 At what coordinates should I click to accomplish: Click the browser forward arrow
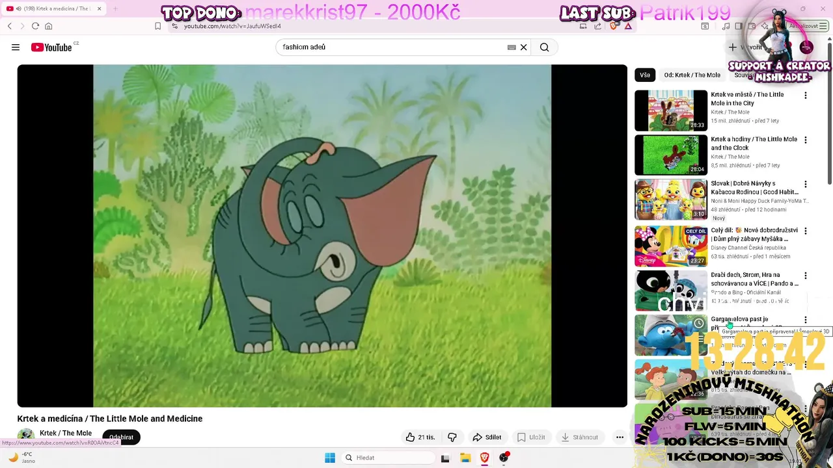click(x=22, y=26)
